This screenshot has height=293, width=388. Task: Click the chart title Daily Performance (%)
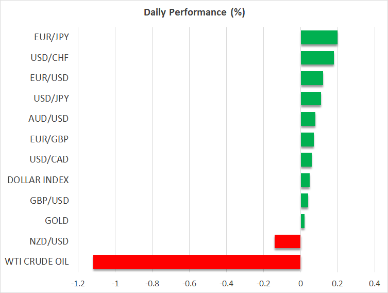pos(194,12)
